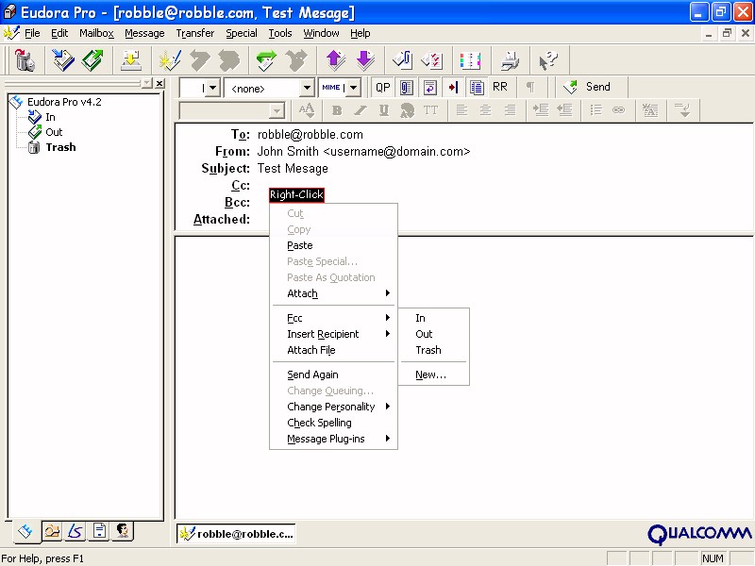Go to previous message with purple up arrow

click(336, 60)
